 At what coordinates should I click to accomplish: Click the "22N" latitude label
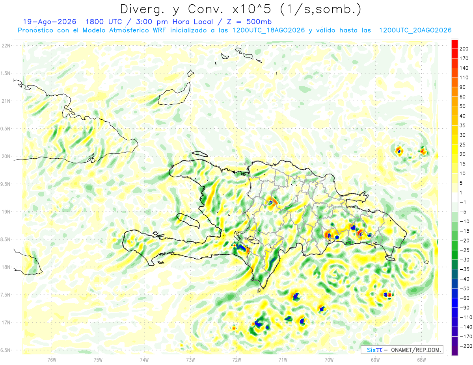pyautogui.click(x=6, y=46)
